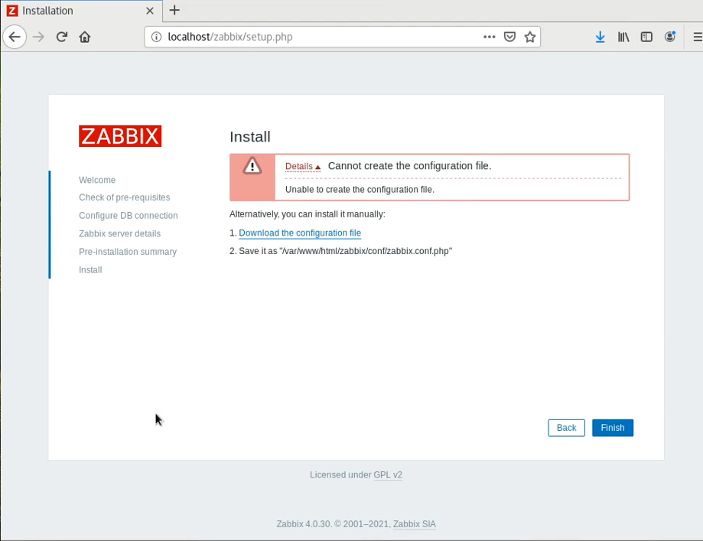Open the GPL v2 license link
The height and width of the screenshot is (541, 703).
(388, 475)
